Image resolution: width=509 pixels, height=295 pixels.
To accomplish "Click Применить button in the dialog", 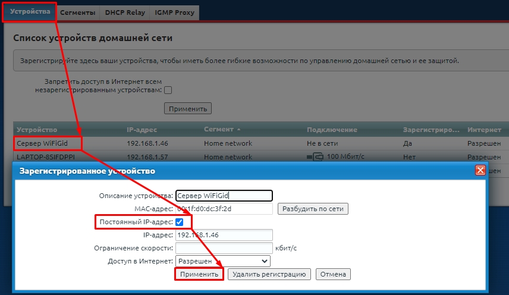I will point(199,274).
